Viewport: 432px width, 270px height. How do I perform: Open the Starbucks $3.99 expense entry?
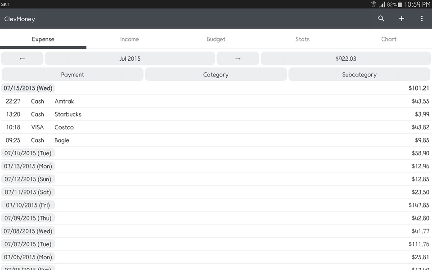(x=216, y=114)
